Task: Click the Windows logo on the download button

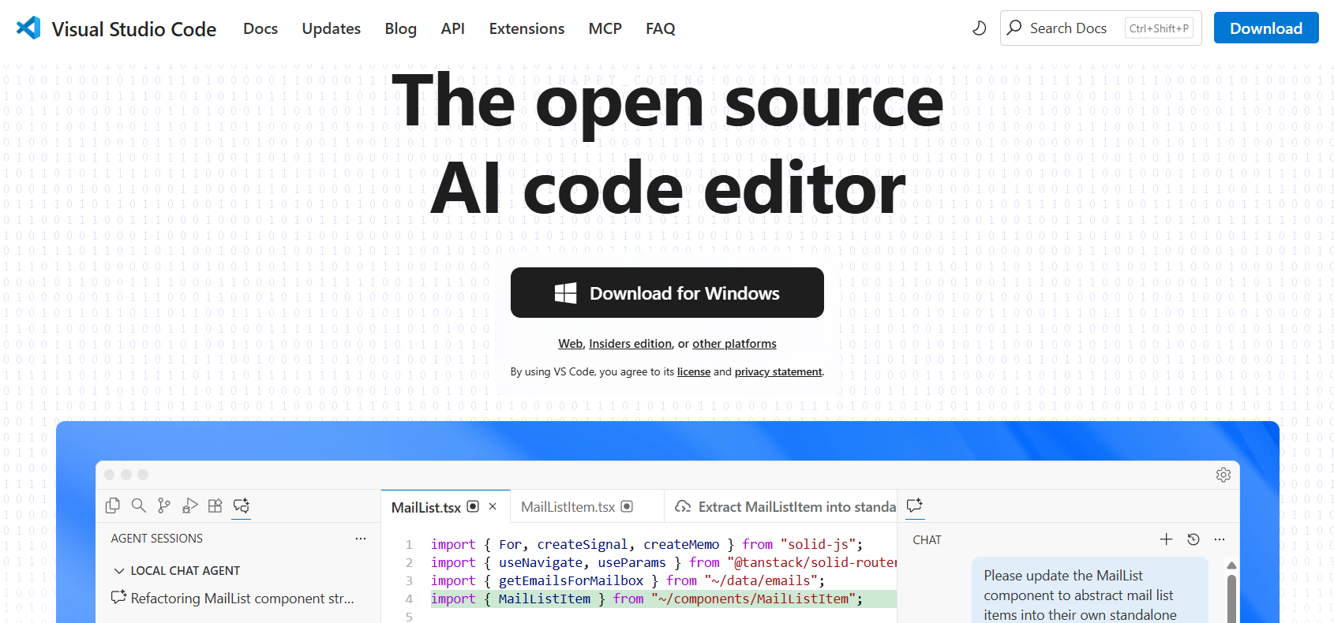Action: point(565,293)
